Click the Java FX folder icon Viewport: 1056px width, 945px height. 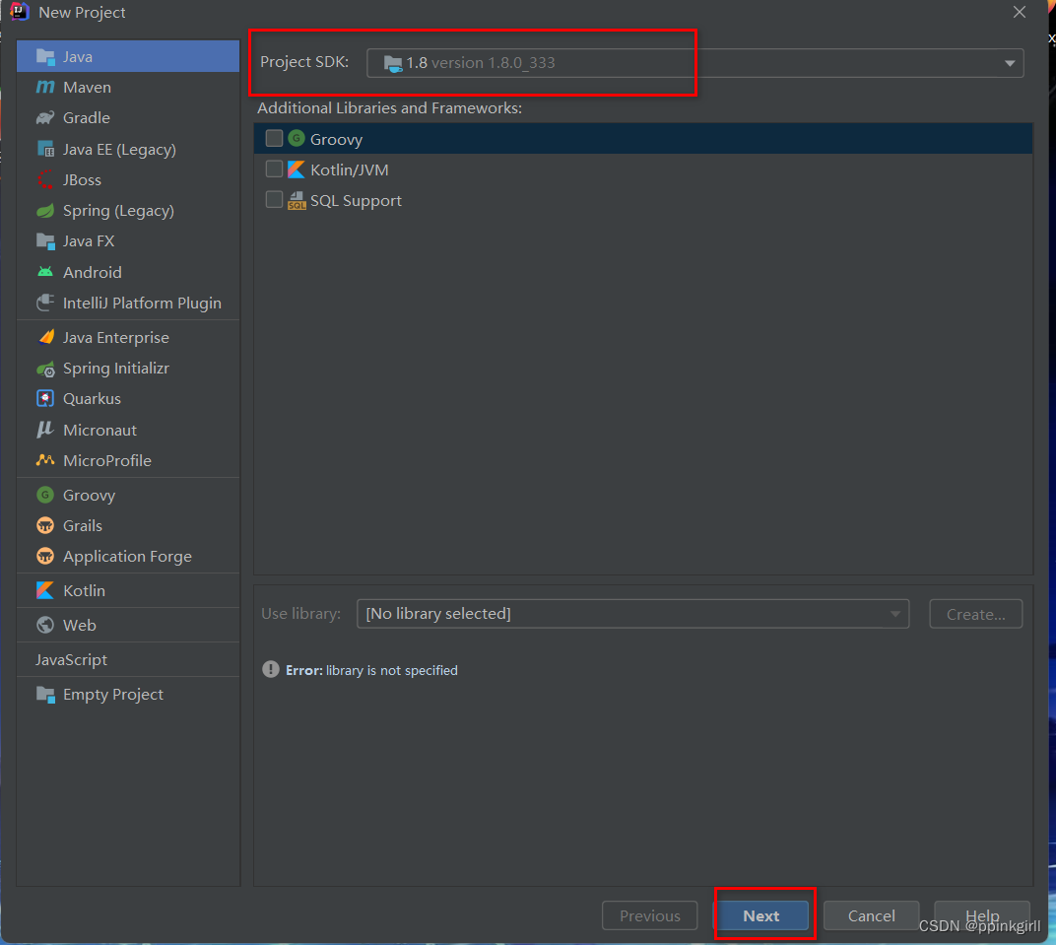45,241
